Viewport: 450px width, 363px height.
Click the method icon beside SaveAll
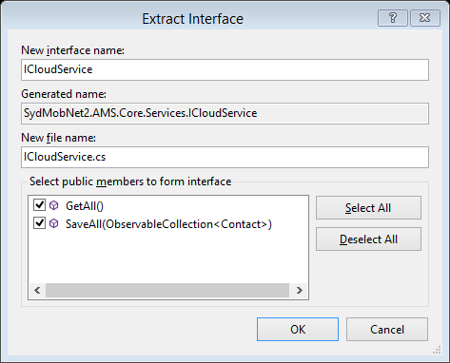[x=54, y=223]
